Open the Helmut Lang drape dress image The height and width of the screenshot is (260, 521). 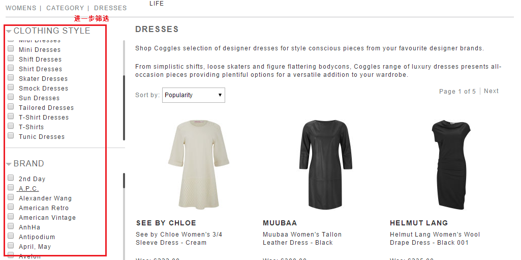(x=451, y=164)
